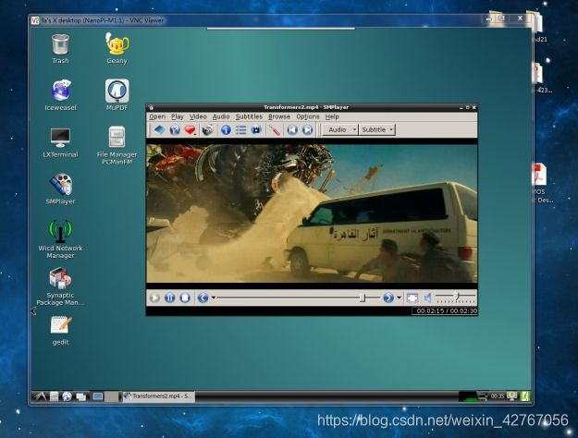The height and width of the screenshot is (438, 578).
Task: Open the Audio menu in menu bar
Action: [221, 116]
